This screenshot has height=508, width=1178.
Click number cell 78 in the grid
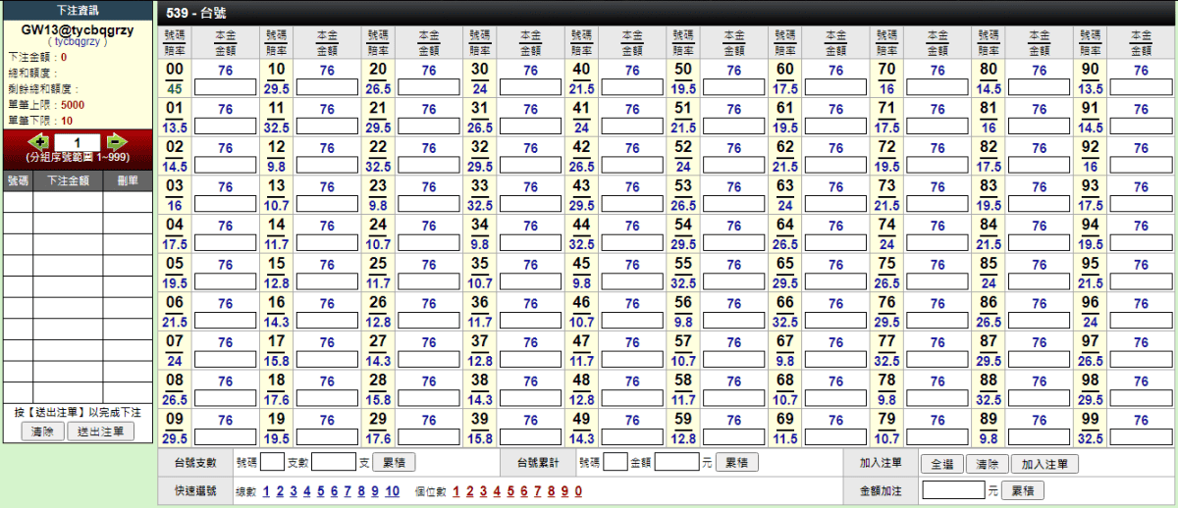click(886, 390)
